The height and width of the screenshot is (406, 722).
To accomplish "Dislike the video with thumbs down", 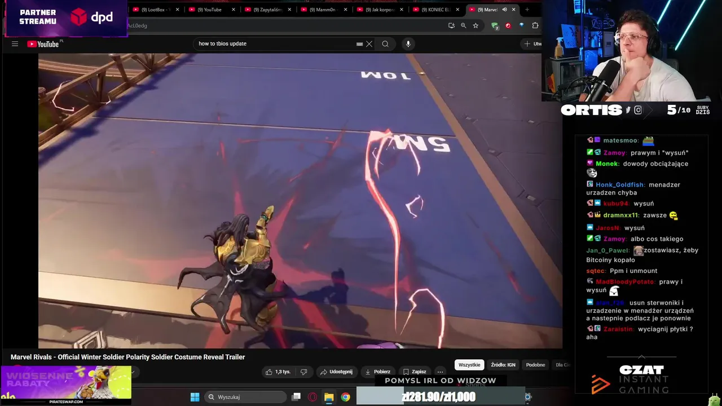I will (x=303, y=372).
